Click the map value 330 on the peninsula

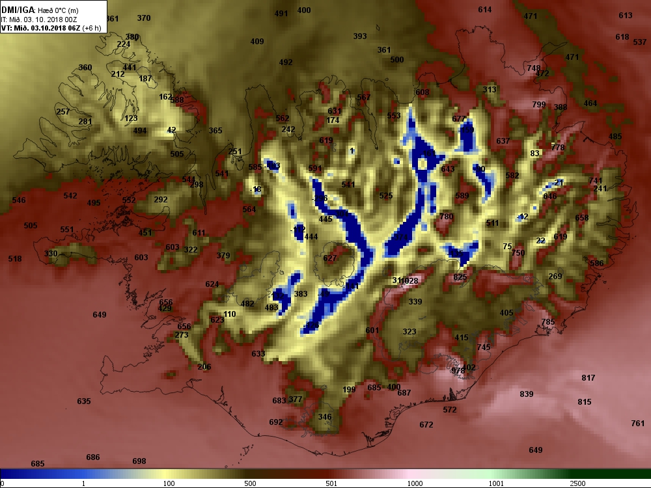coord(51,253)
